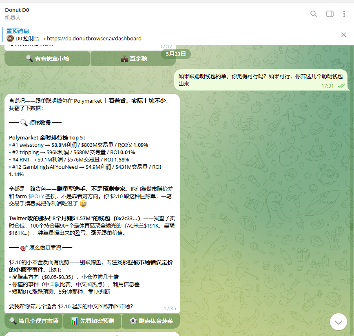This screenshot has height=336, width=354.
Task: Click the 先看加密预测 button
Action: tap(92, 321)
